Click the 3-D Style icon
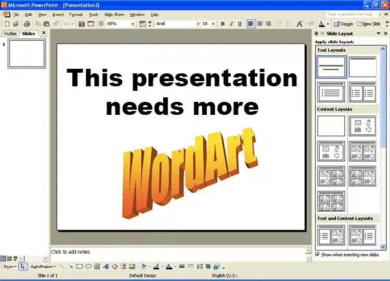This screenshot has width=390, height=281. click(216, 267)
